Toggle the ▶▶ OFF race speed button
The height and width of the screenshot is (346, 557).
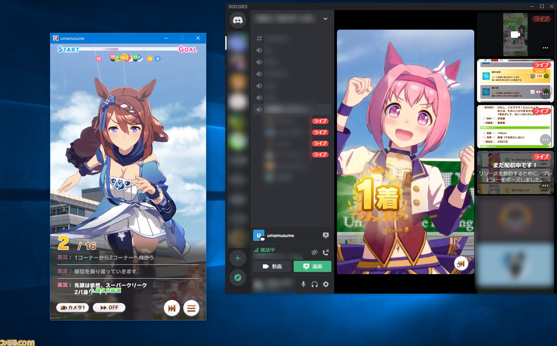click(109, 307)
